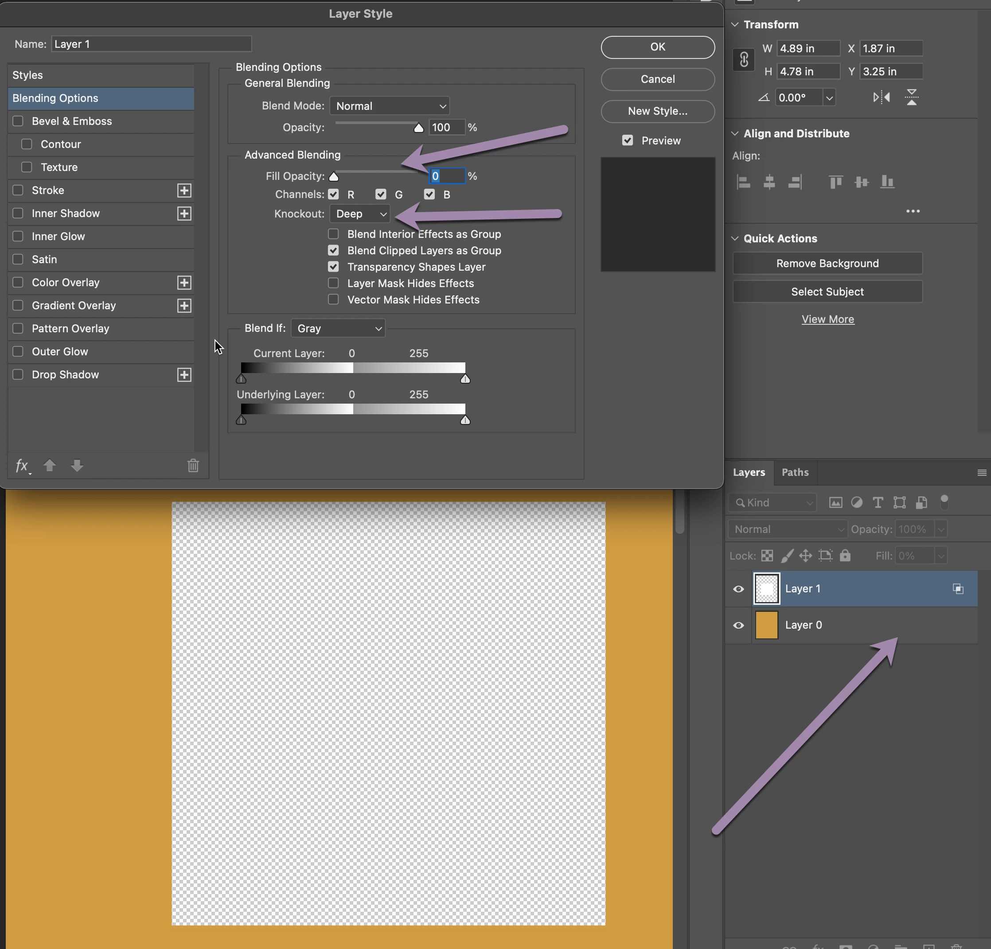
Task: Click the delete effect trash icon
Action: [193, 465]
